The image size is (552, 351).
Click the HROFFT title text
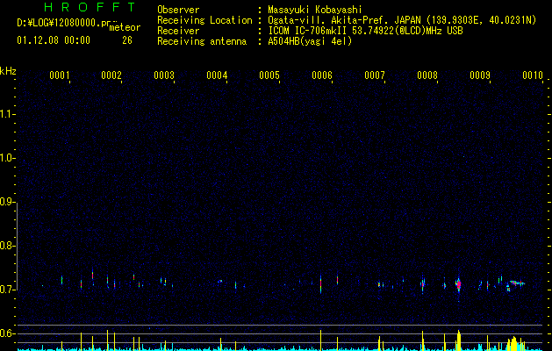point(90,7)
